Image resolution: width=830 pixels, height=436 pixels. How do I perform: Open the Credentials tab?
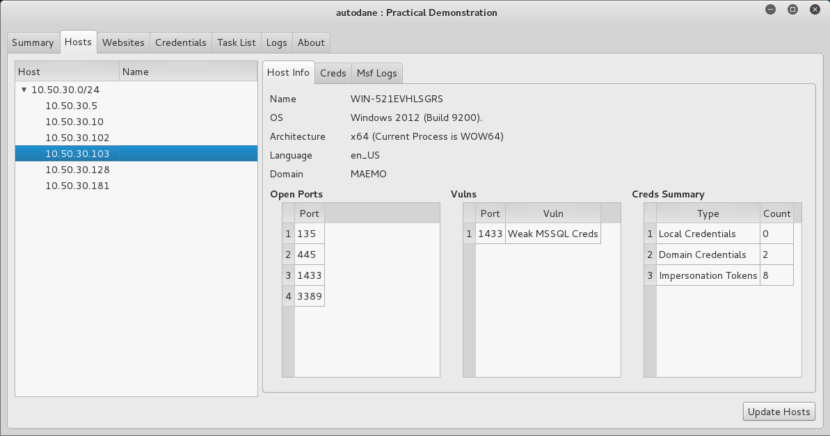pos(180,42)
